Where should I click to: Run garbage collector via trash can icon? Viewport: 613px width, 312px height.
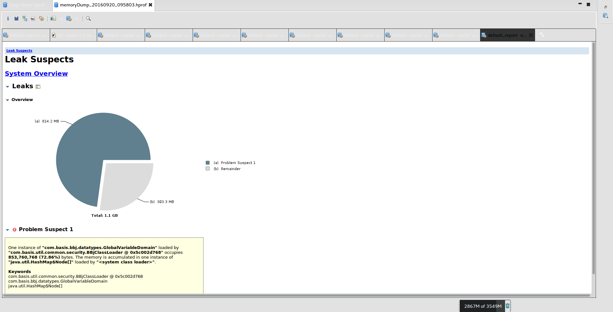click(x=508, y=306)
